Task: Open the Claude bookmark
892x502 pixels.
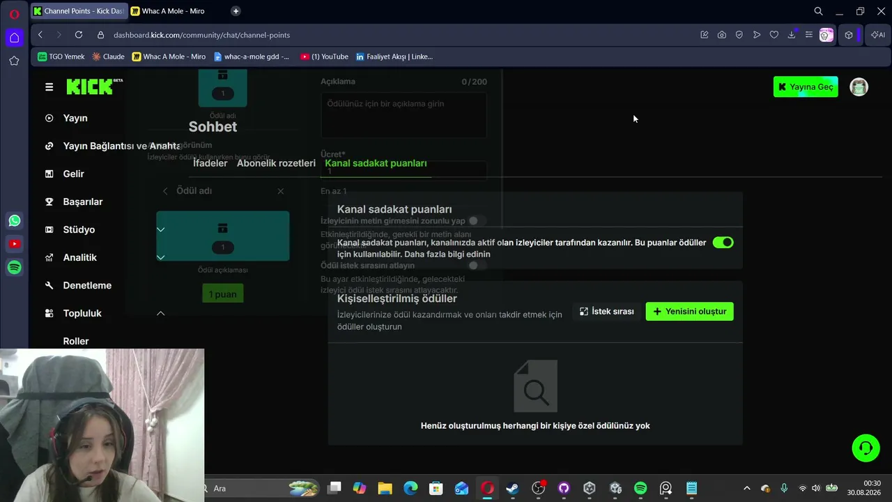Action: (108, 56)
